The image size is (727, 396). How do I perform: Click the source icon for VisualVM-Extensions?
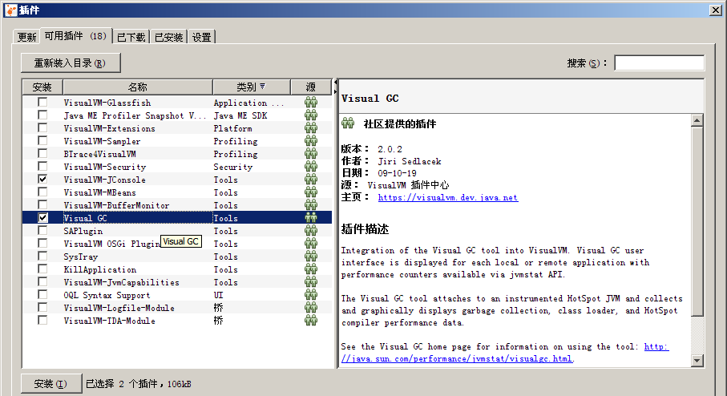(311, 128)
